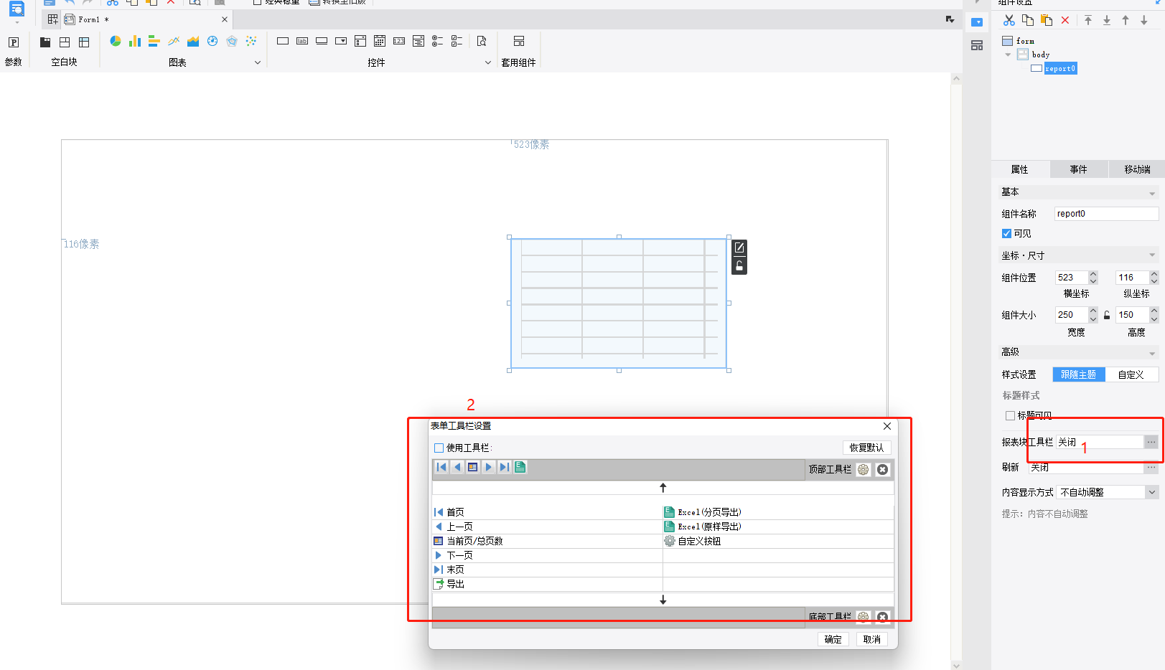1165x670 pixels.
Task: Insert the scatter chart component
Action: tap(251, 41)
